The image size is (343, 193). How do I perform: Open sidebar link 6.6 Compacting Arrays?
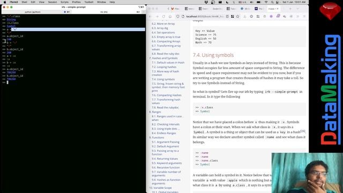166,41
